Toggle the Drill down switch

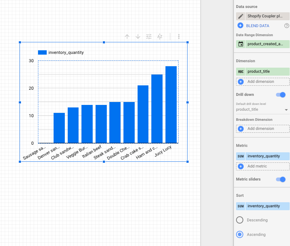tap(281, 95)
